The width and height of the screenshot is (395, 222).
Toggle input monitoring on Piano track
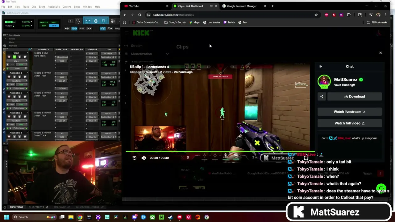pos(14,57)
